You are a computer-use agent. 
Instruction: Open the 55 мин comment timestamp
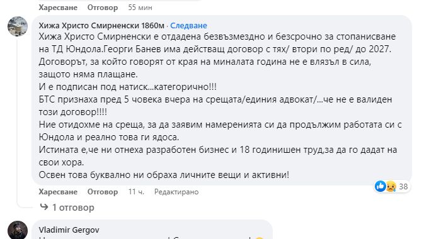click(x=140, y=8)
